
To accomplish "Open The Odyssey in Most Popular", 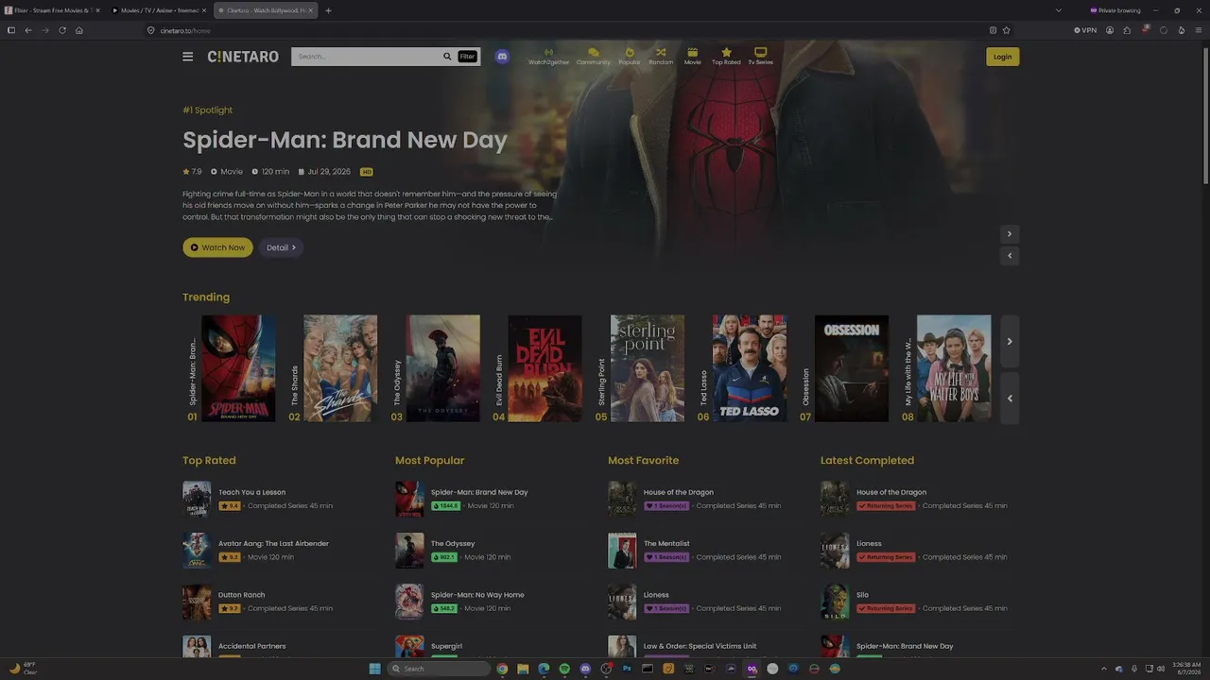I will [453, 543].
